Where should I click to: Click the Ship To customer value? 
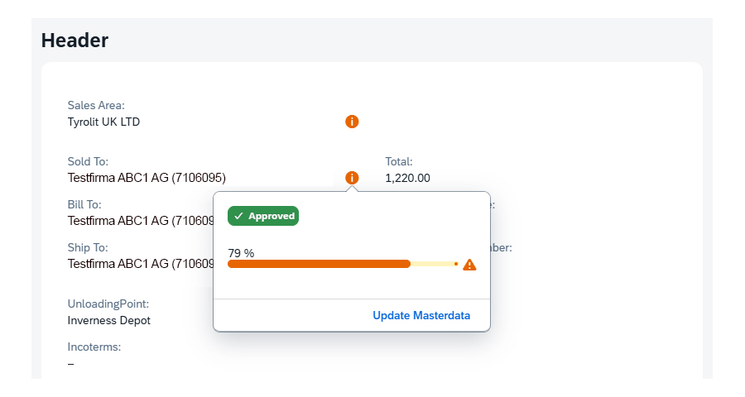coord(140,264)
